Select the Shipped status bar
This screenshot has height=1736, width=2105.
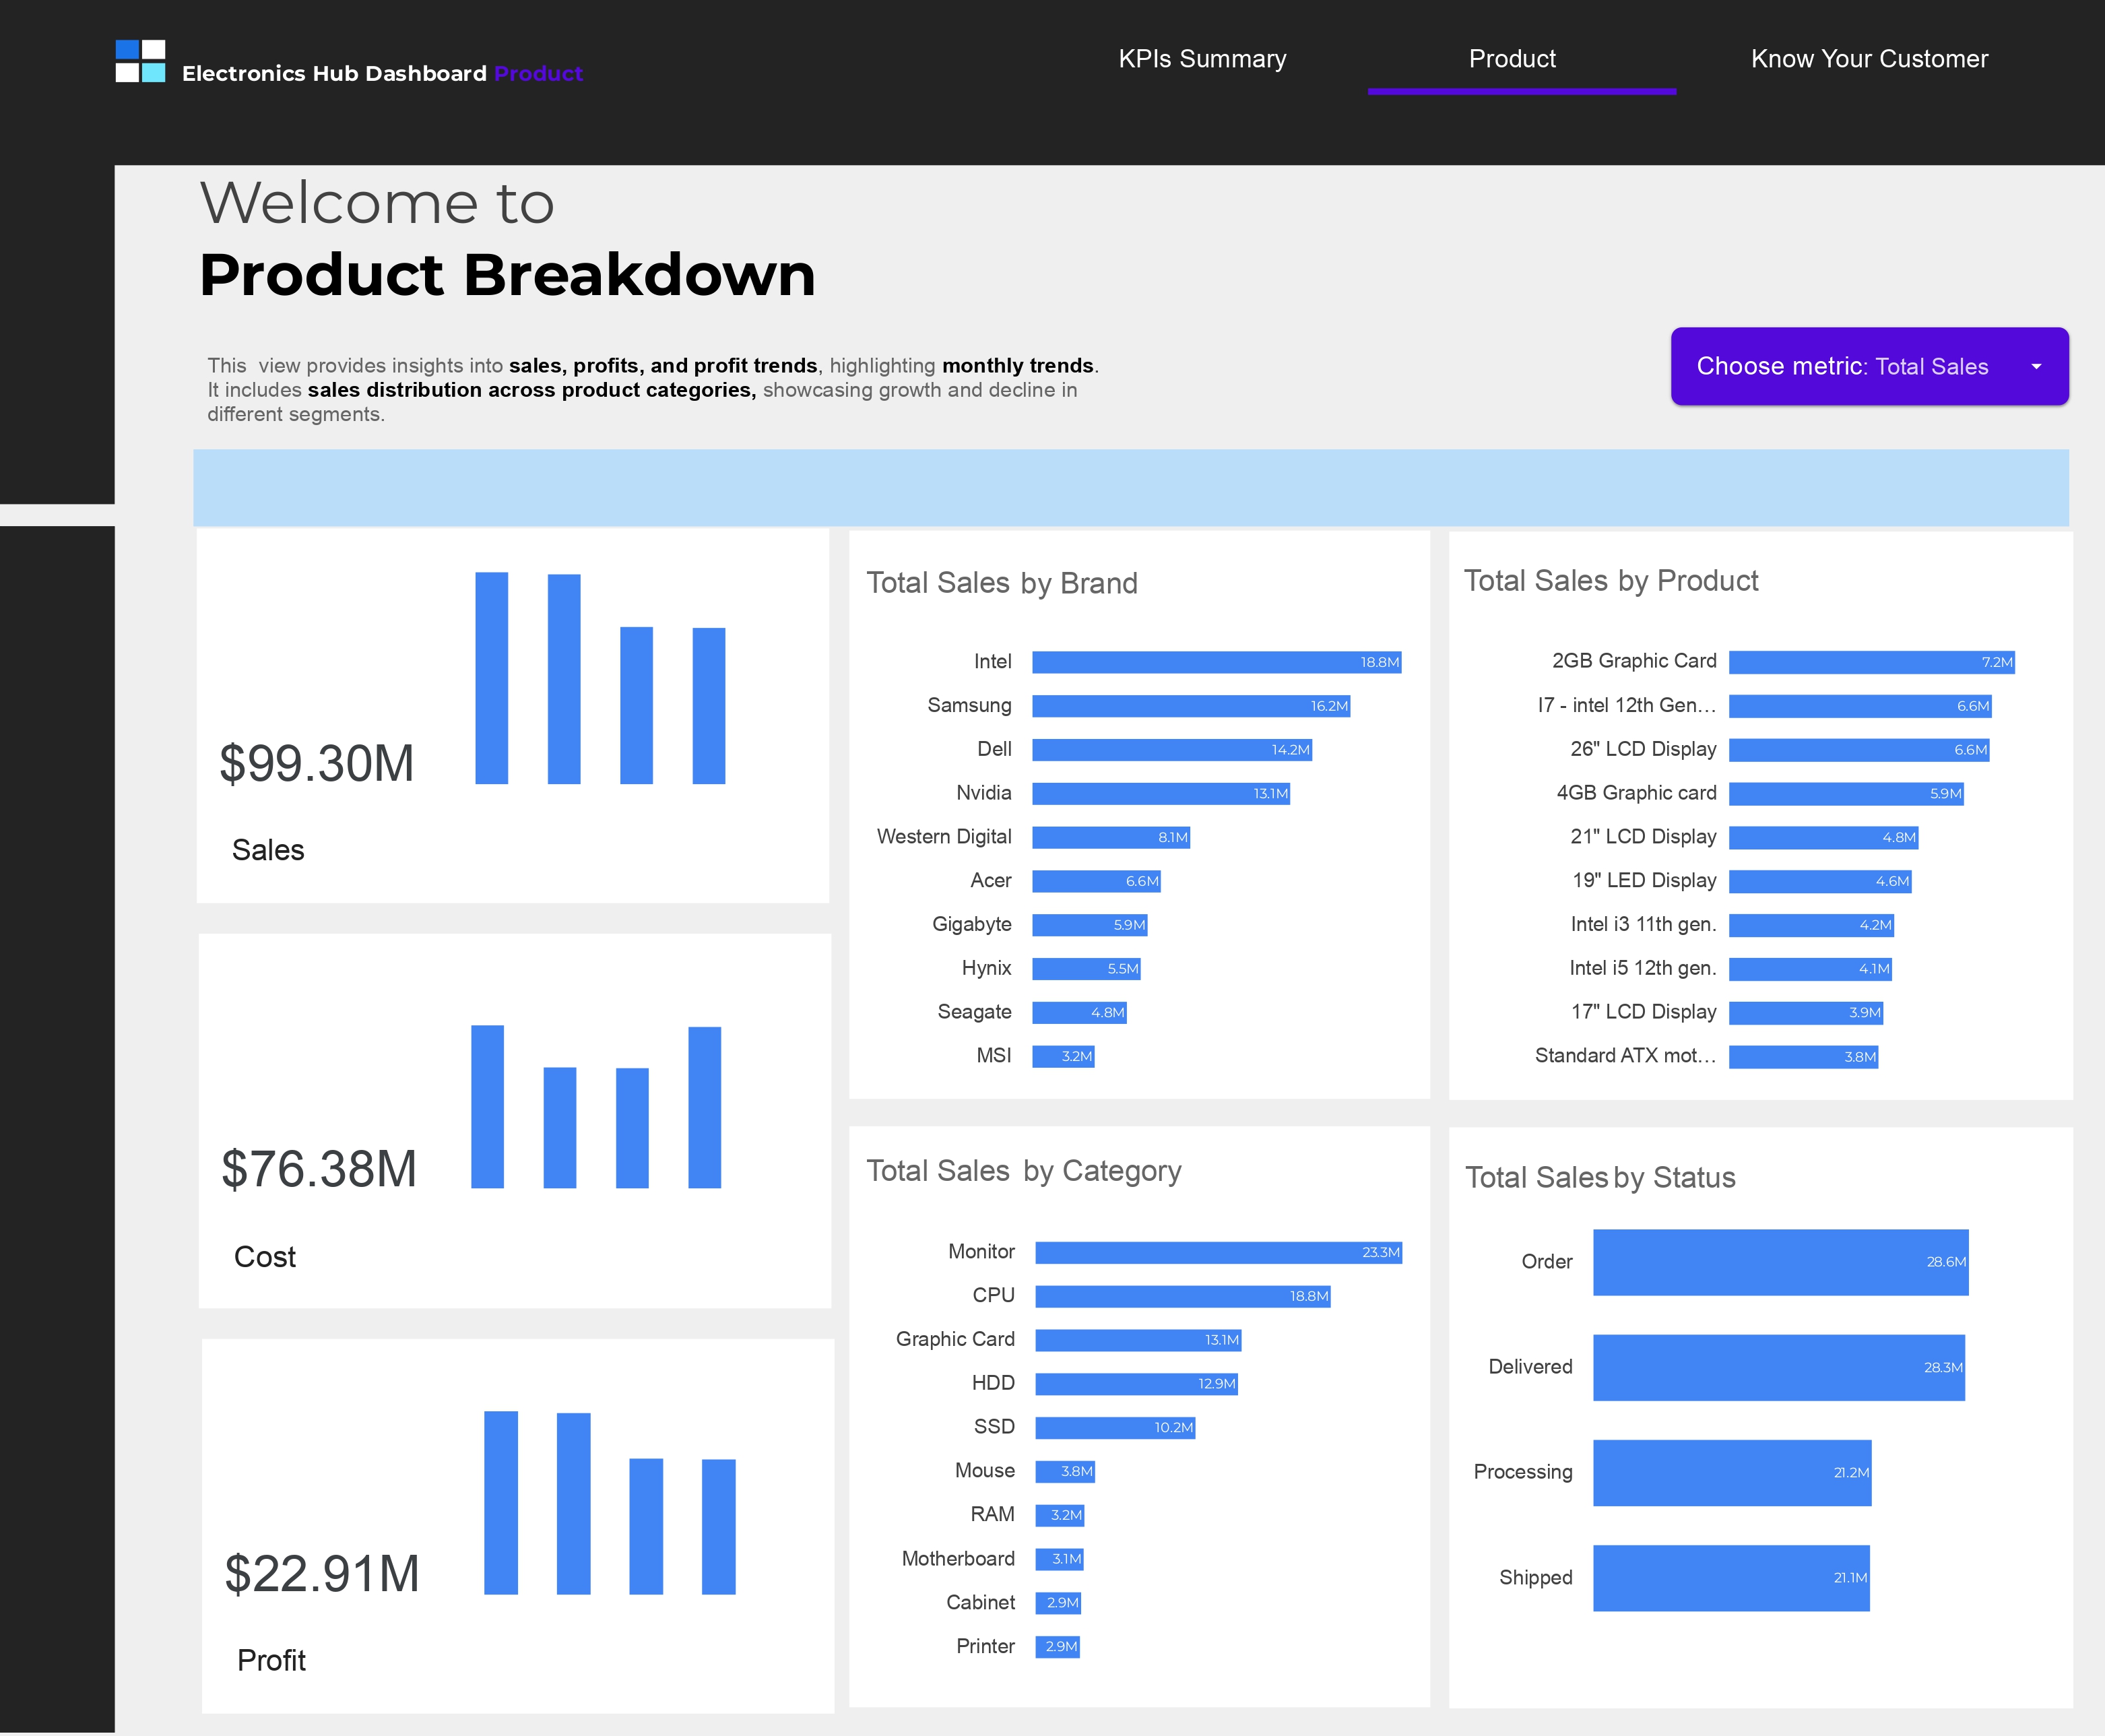[1731, 1578]
